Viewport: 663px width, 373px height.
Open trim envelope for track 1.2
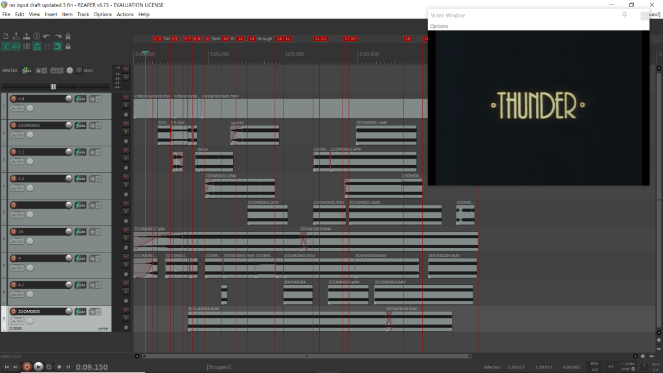[17, 188]
